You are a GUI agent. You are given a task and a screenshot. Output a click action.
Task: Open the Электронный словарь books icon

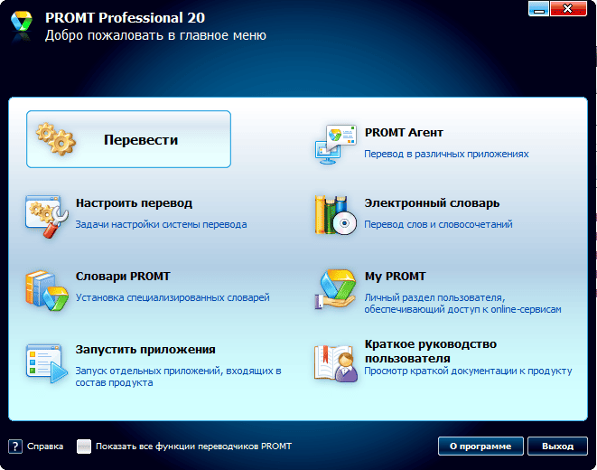335,215
